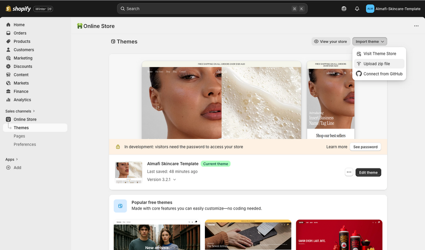Click the Learn more link

click(337, 147)
